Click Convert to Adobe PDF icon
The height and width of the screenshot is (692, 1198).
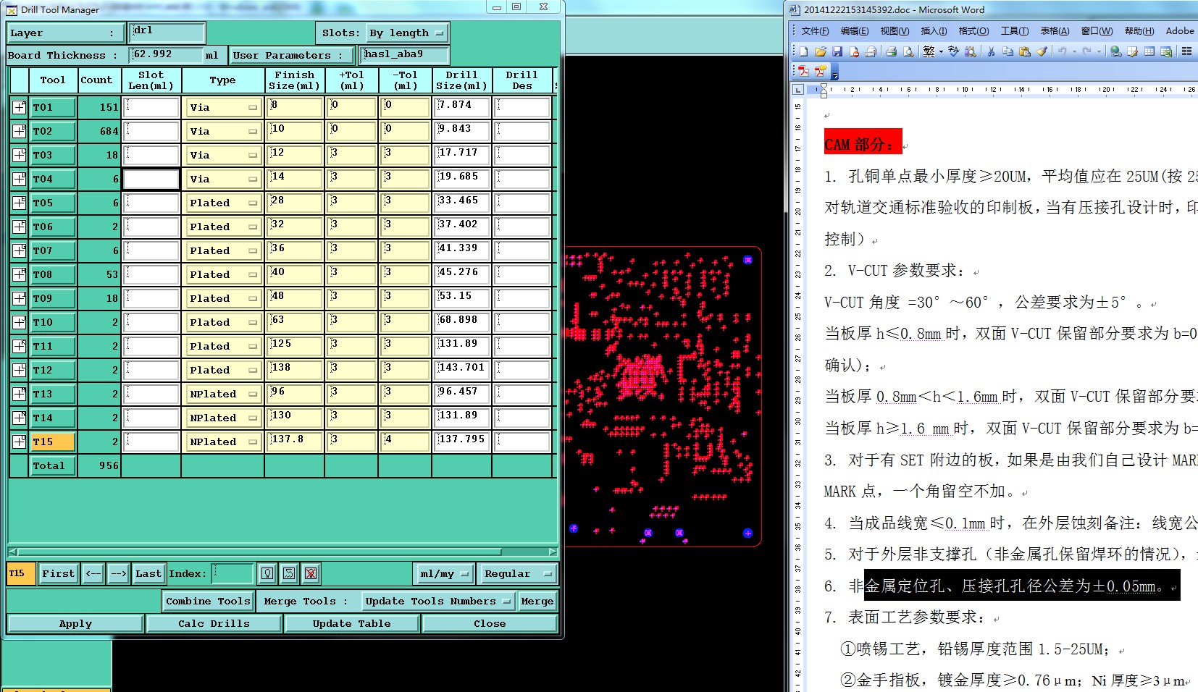(x=803, y=71)
